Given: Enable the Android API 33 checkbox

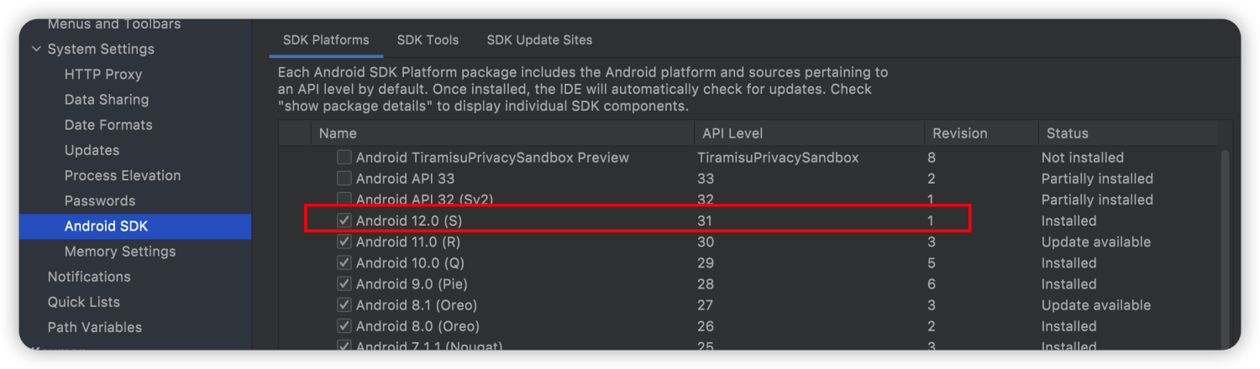Looking at the screenshot, I should pyautogui.click(x=344, y=179).
